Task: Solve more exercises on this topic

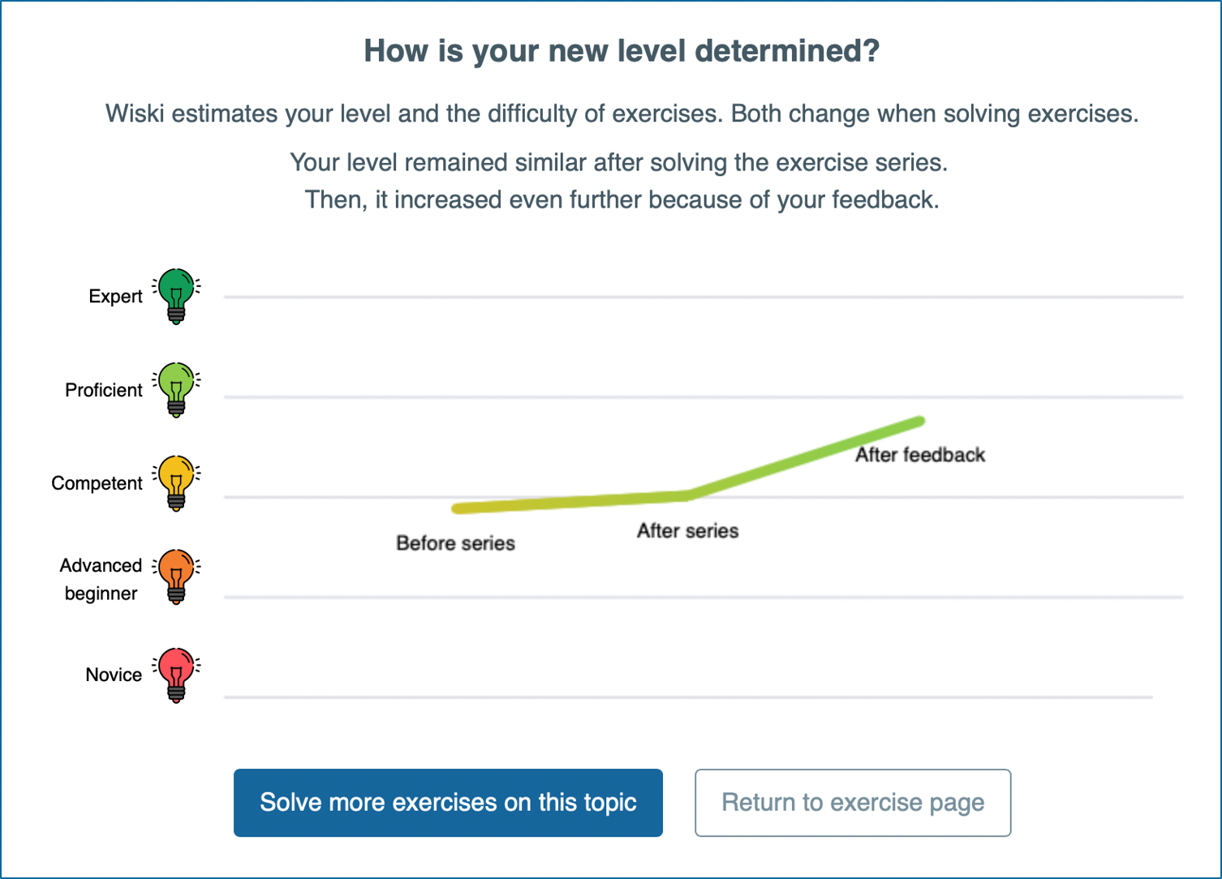Action: [448, 803]
